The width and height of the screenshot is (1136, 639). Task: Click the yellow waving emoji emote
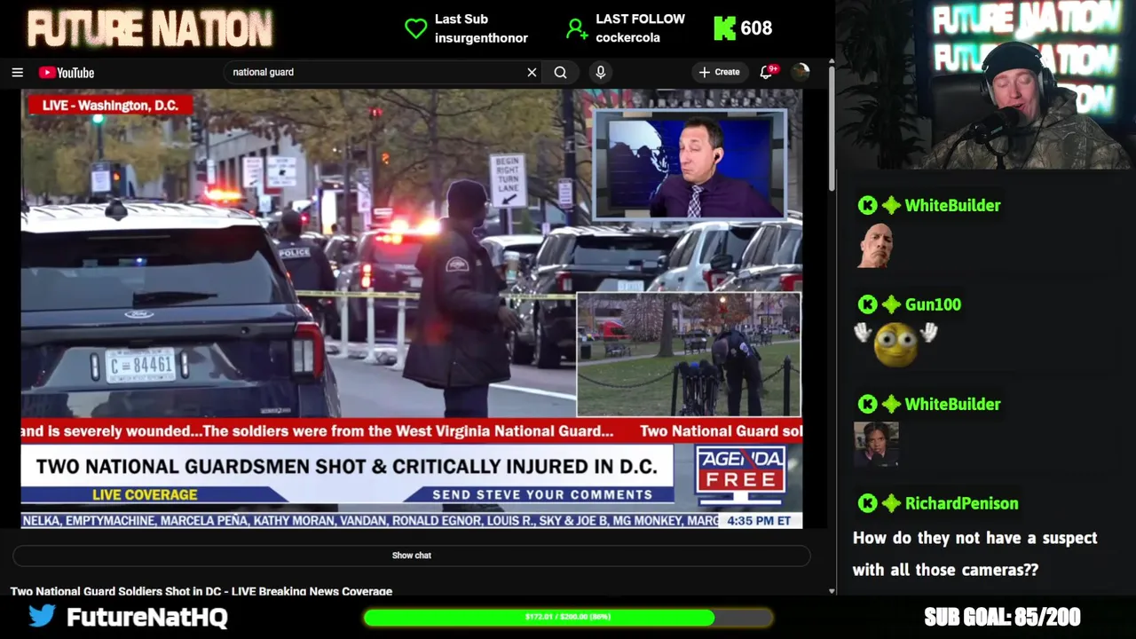click(895, 344)
